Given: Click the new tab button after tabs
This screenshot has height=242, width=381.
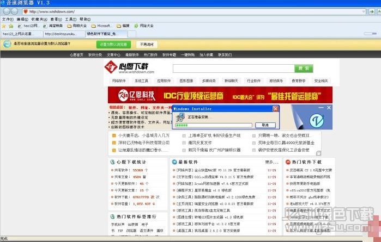Looking at the screenshot, I should click(132, 34).
